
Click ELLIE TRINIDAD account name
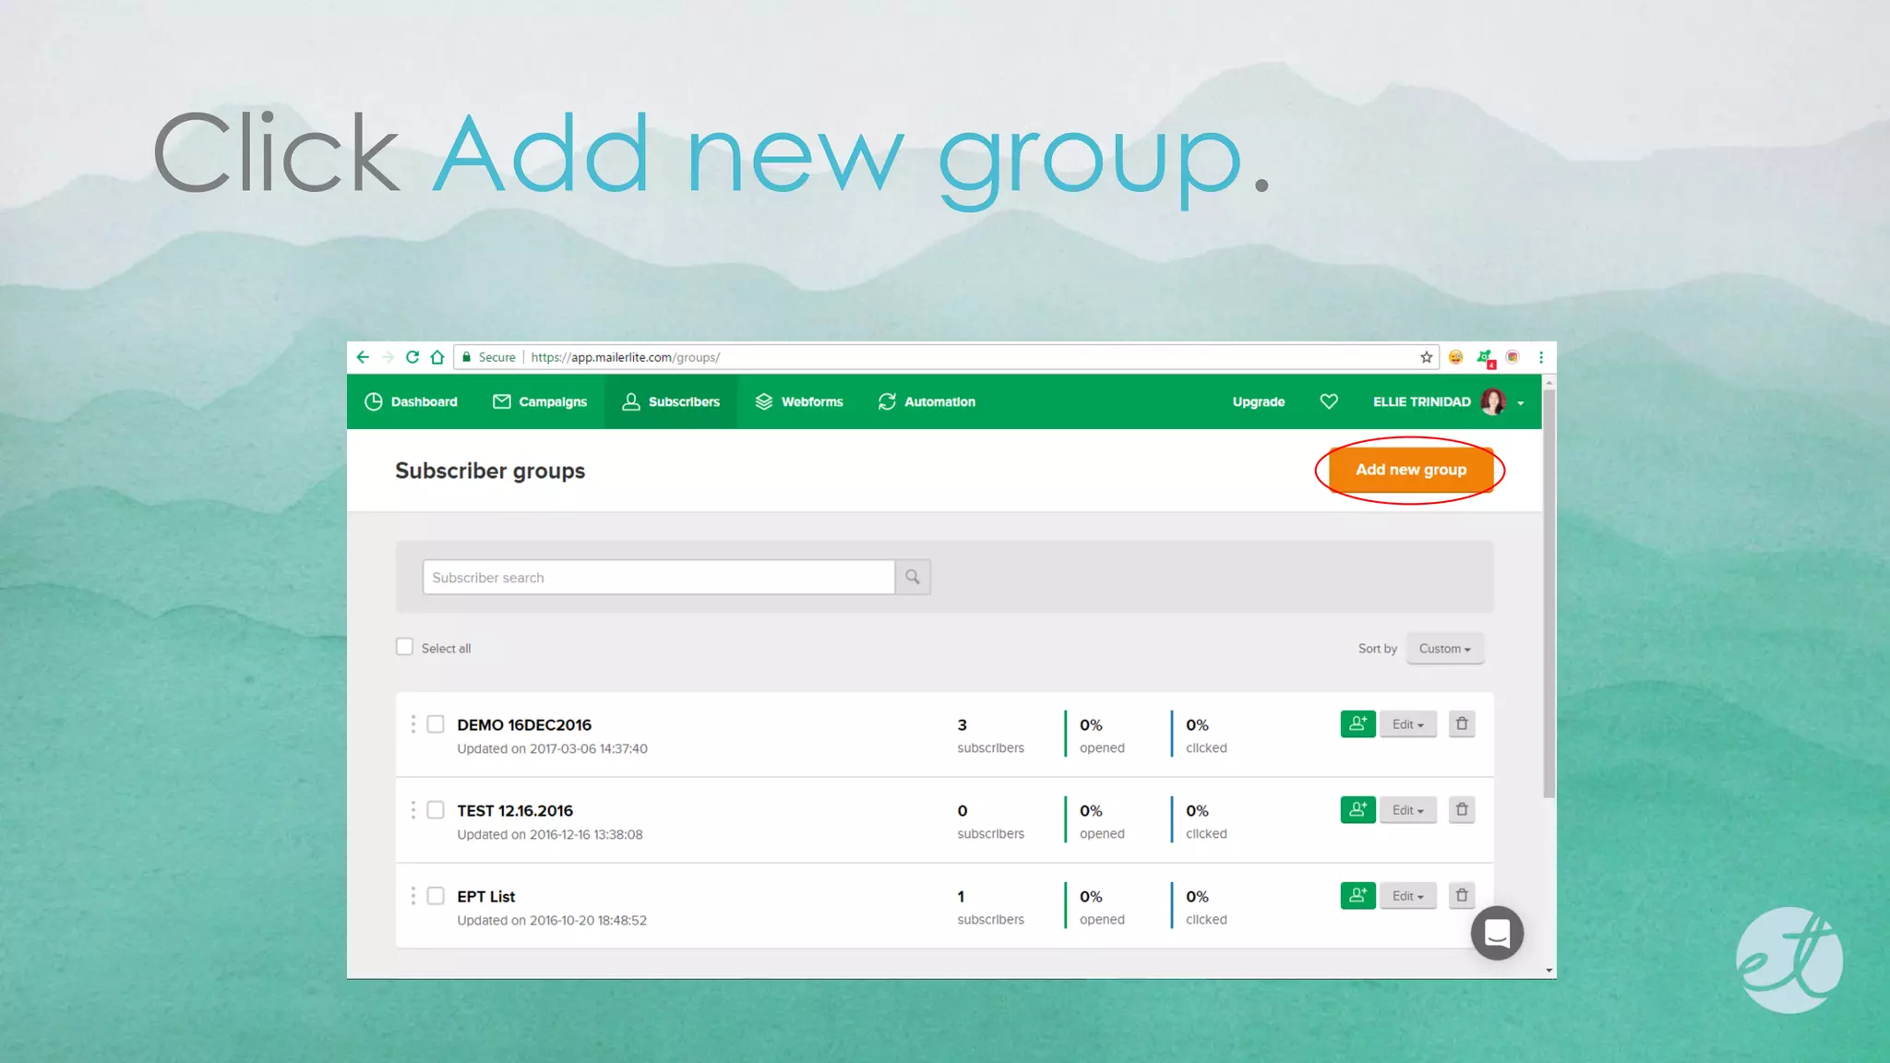tap(1422, 401)
